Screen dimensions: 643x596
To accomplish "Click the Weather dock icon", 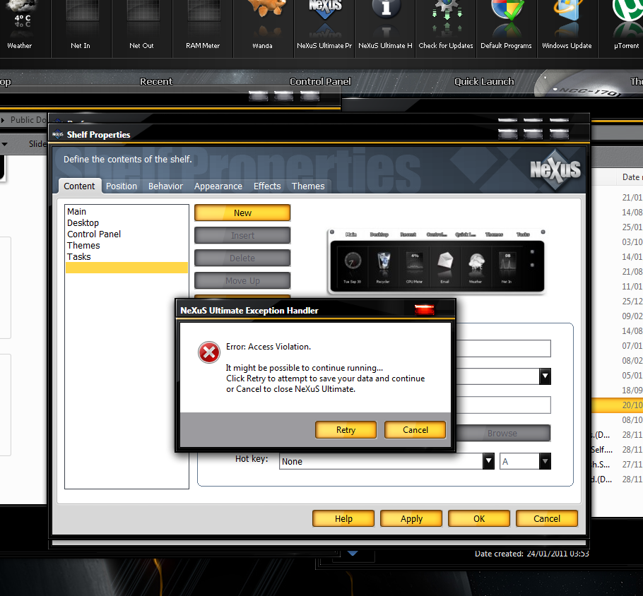I will [20, 25].
